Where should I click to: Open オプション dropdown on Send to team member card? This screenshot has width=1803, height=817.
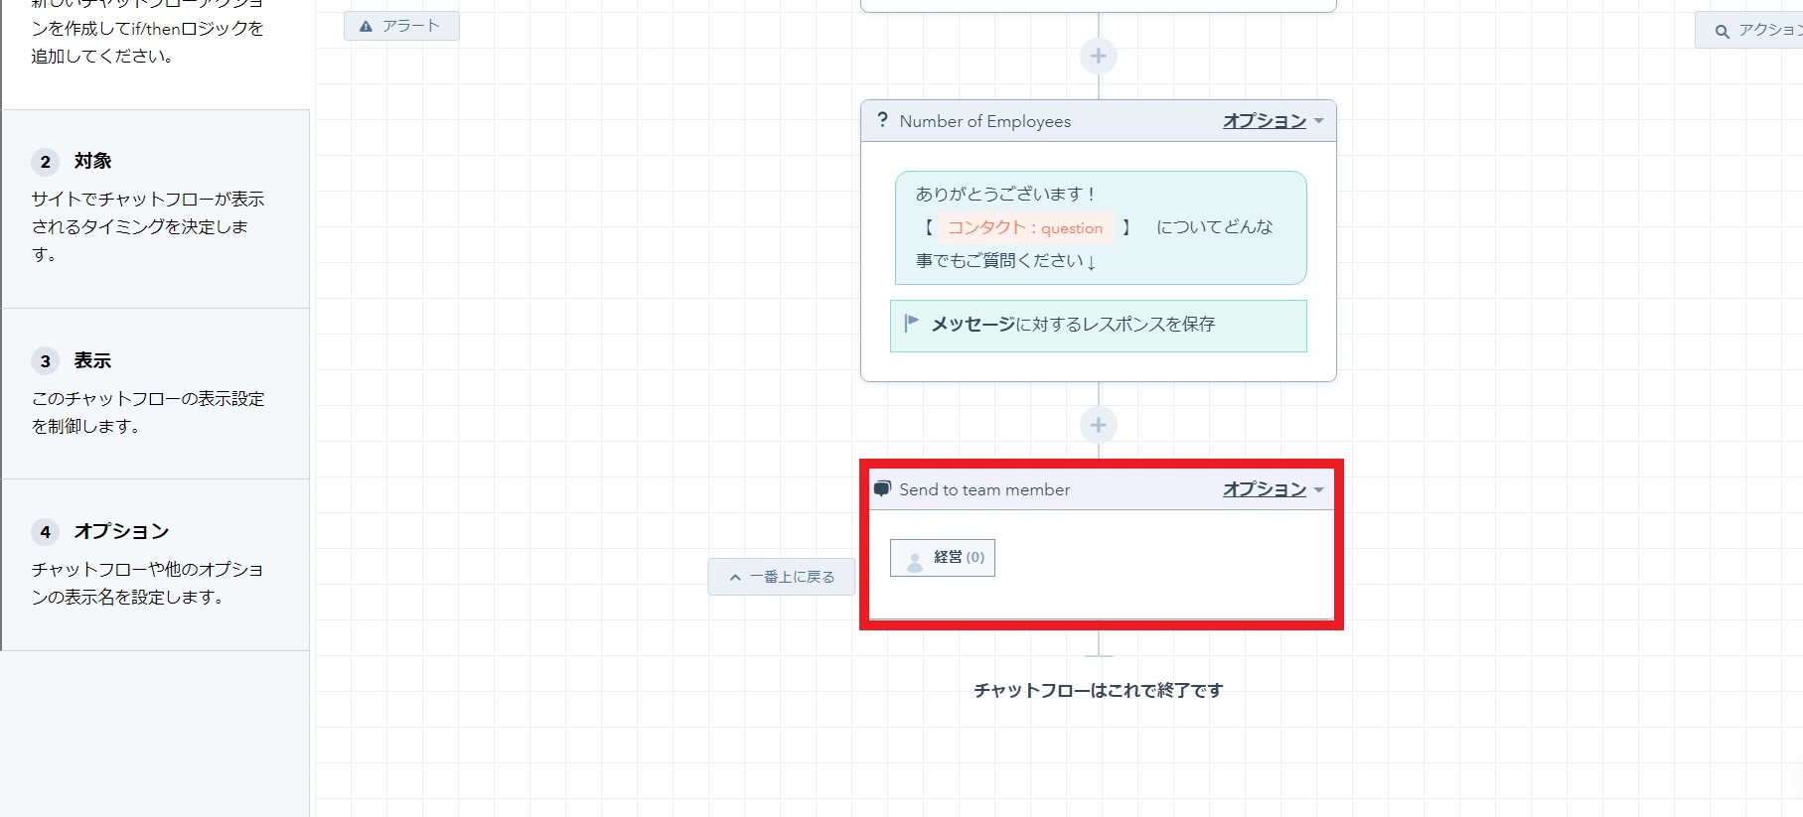coord(1273,489)
